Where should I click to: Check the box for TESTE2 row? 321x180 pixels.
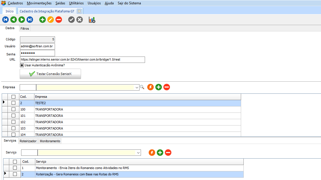[14, 103]
